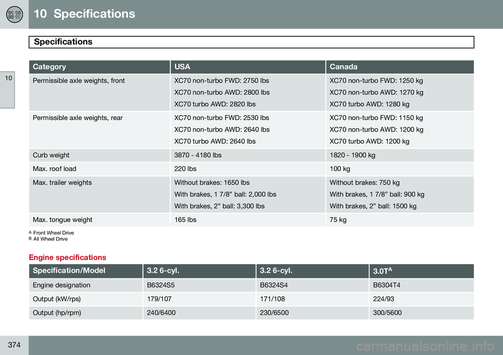Select the chapter 10 side tab marker
The width and height of the screenshot is (503, 355).
coord(7,90)
